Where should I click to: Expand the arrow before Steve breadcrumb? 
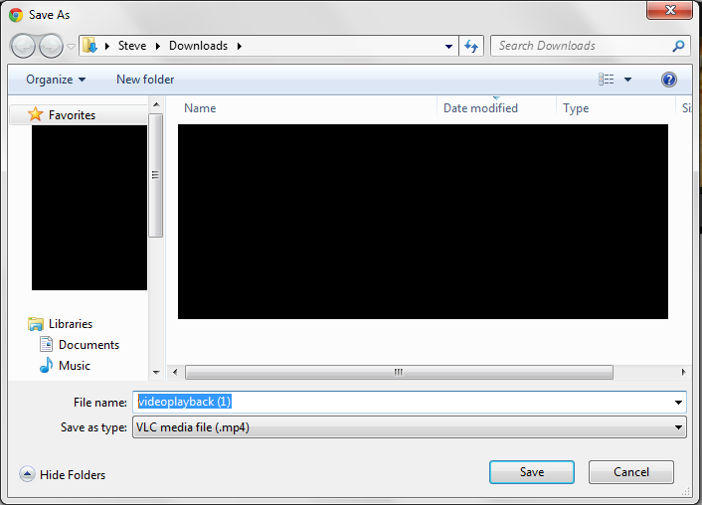click(107, 46)
